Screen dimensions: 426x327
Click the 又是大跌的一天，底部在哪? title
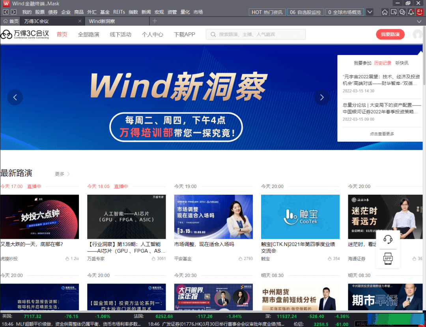[32, 244]
